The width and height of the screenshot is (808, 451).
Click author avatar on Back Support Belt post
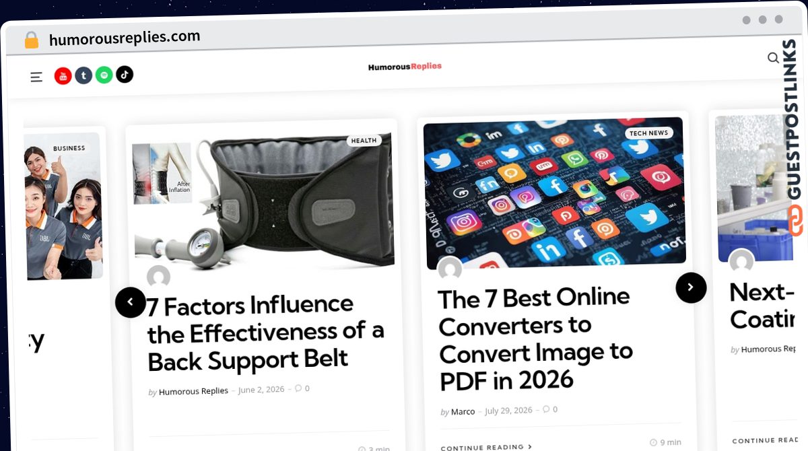point(158,277)
